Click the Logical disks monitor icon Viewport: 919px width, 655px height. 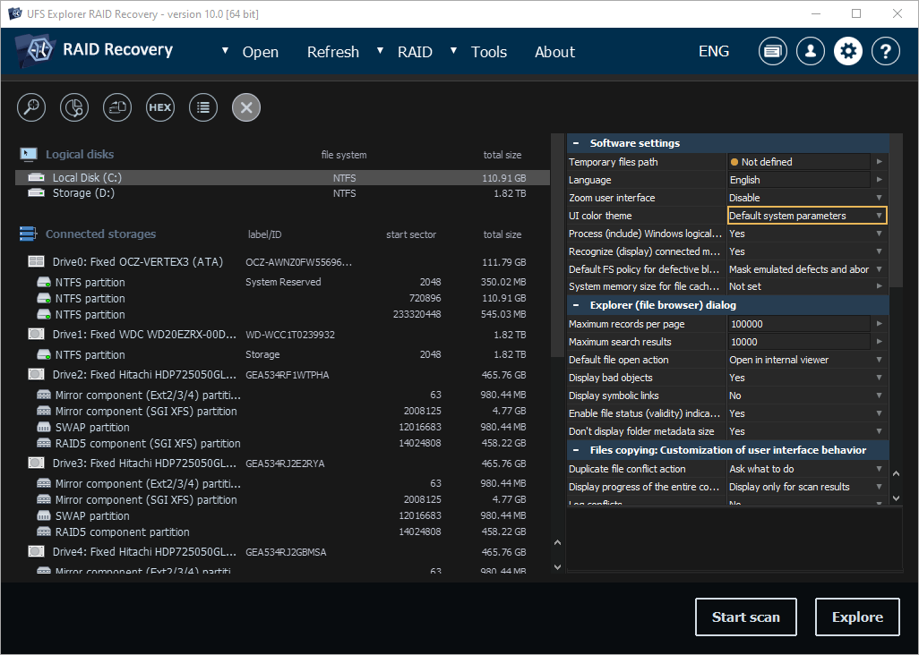coord(28,155)
